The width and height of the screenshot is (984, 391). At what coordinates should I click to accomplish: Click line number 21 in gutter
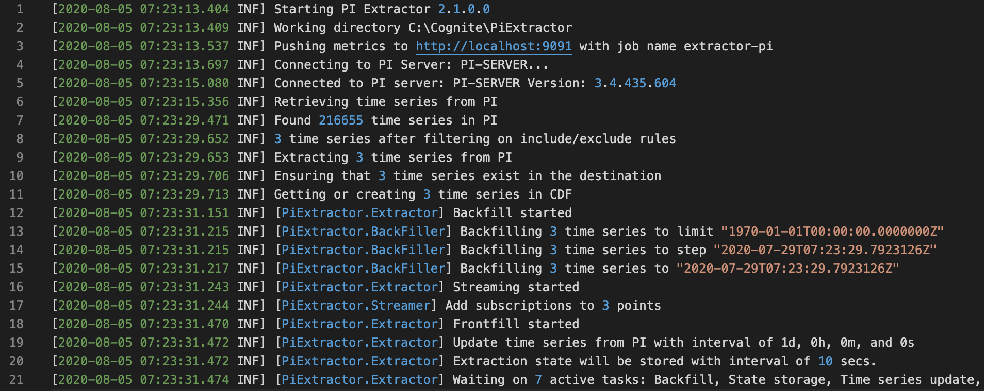[x=16, y=380]
